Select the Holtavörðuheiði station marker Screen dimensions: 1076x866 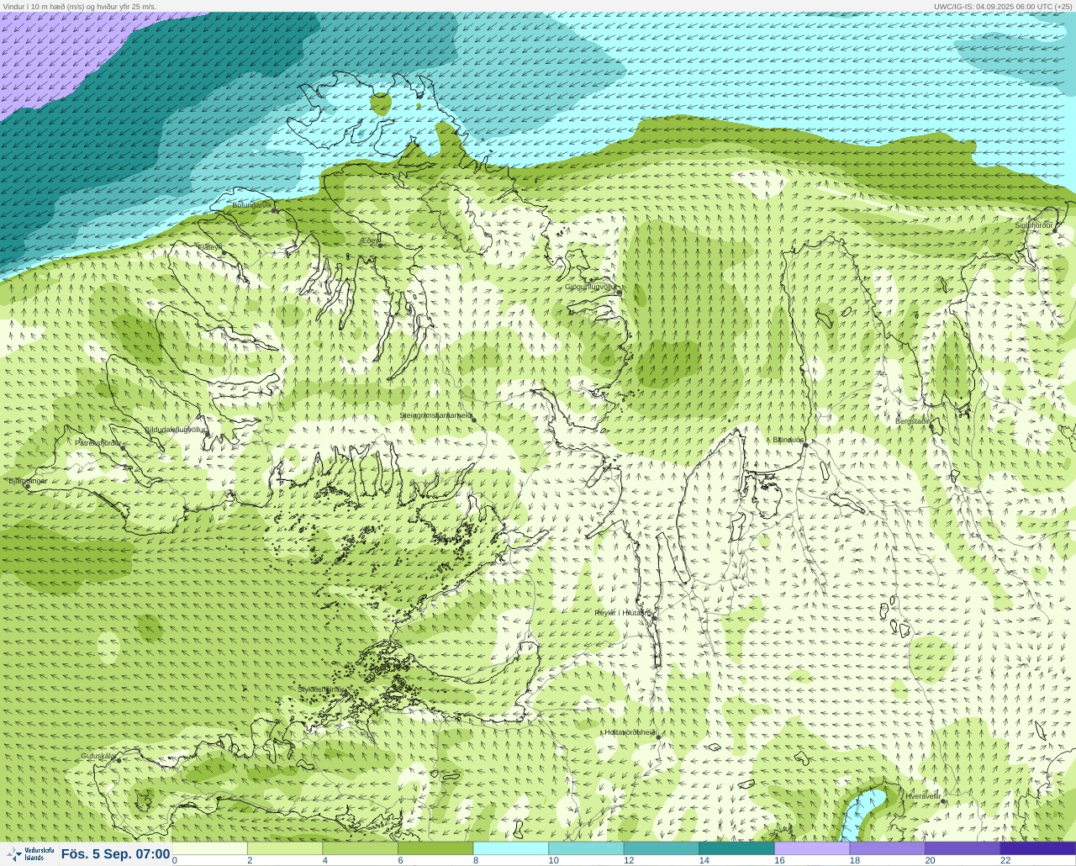(658, 737)
